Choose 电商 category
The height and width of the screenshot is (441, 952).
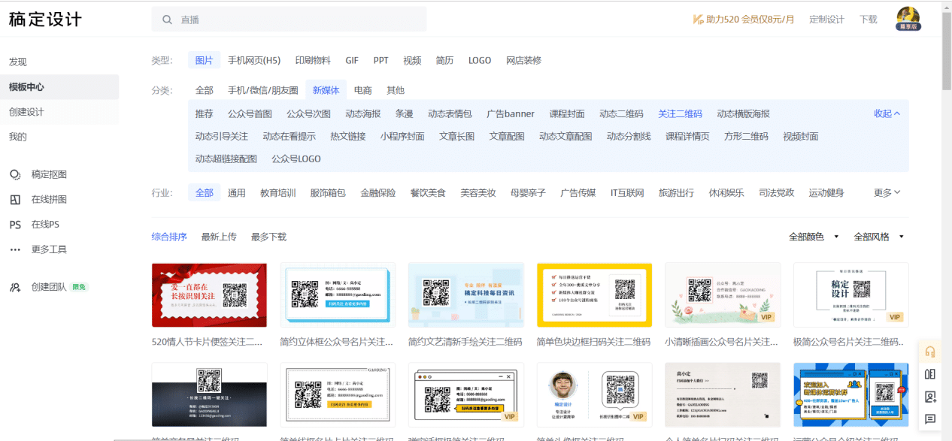click(363, 90)
